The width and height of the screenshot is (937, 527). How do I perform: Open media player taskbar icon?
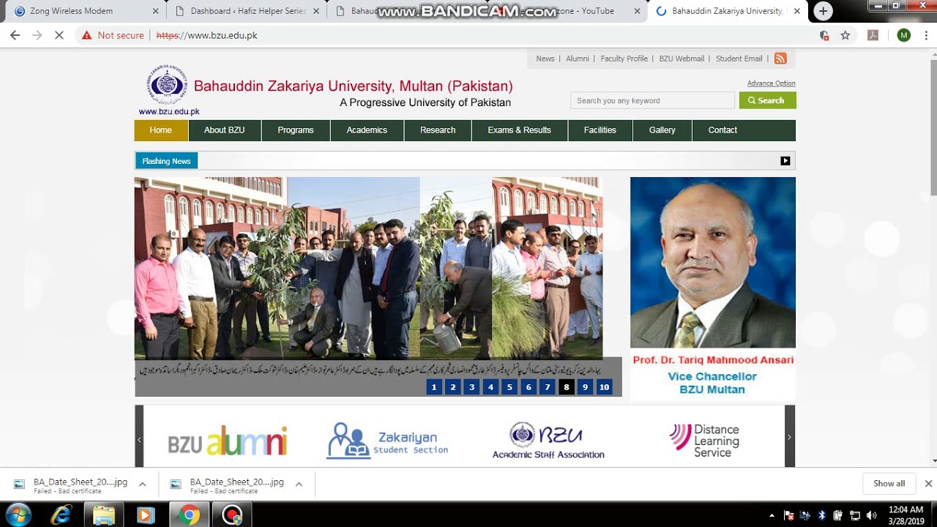point(146,515)
